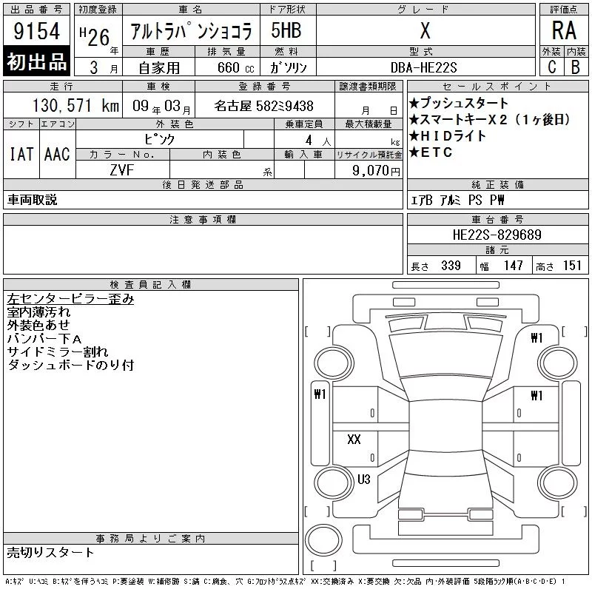Click office notice 売切りスタート
Screen dimensions: 592x592
[50, 552]
